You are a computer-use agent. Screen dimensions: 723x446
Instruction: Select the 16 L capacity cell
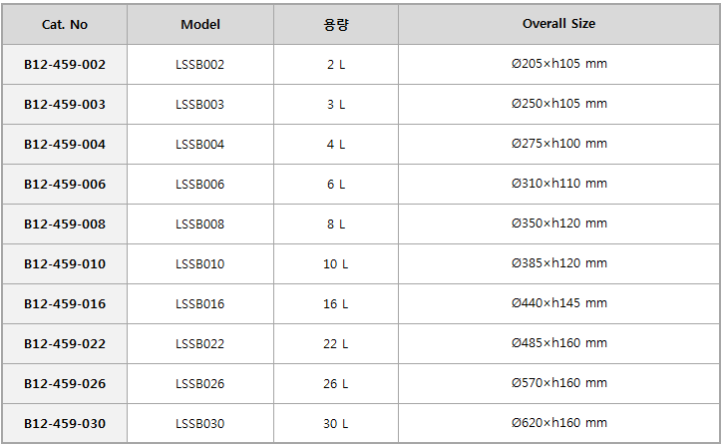(336, 304)
